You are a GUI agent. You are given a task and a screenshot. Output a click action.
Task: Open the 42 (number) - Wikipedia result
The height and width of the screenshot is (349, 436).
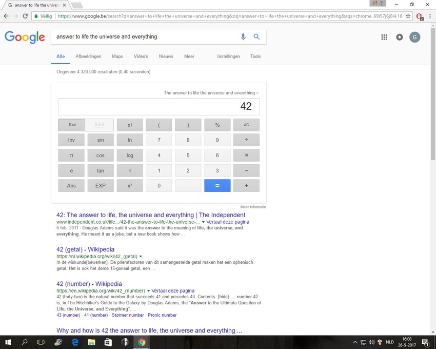[x=89, y=284]
